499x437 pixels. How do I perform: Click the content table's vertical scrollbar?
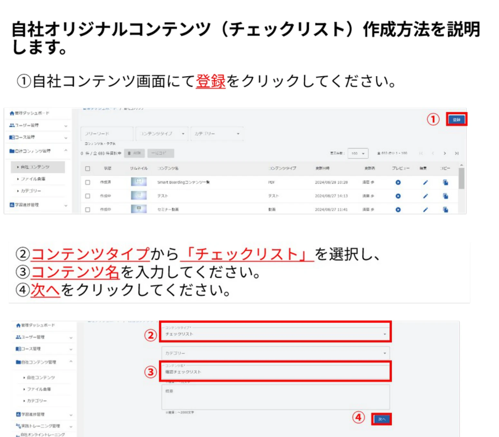pos(461,179)
